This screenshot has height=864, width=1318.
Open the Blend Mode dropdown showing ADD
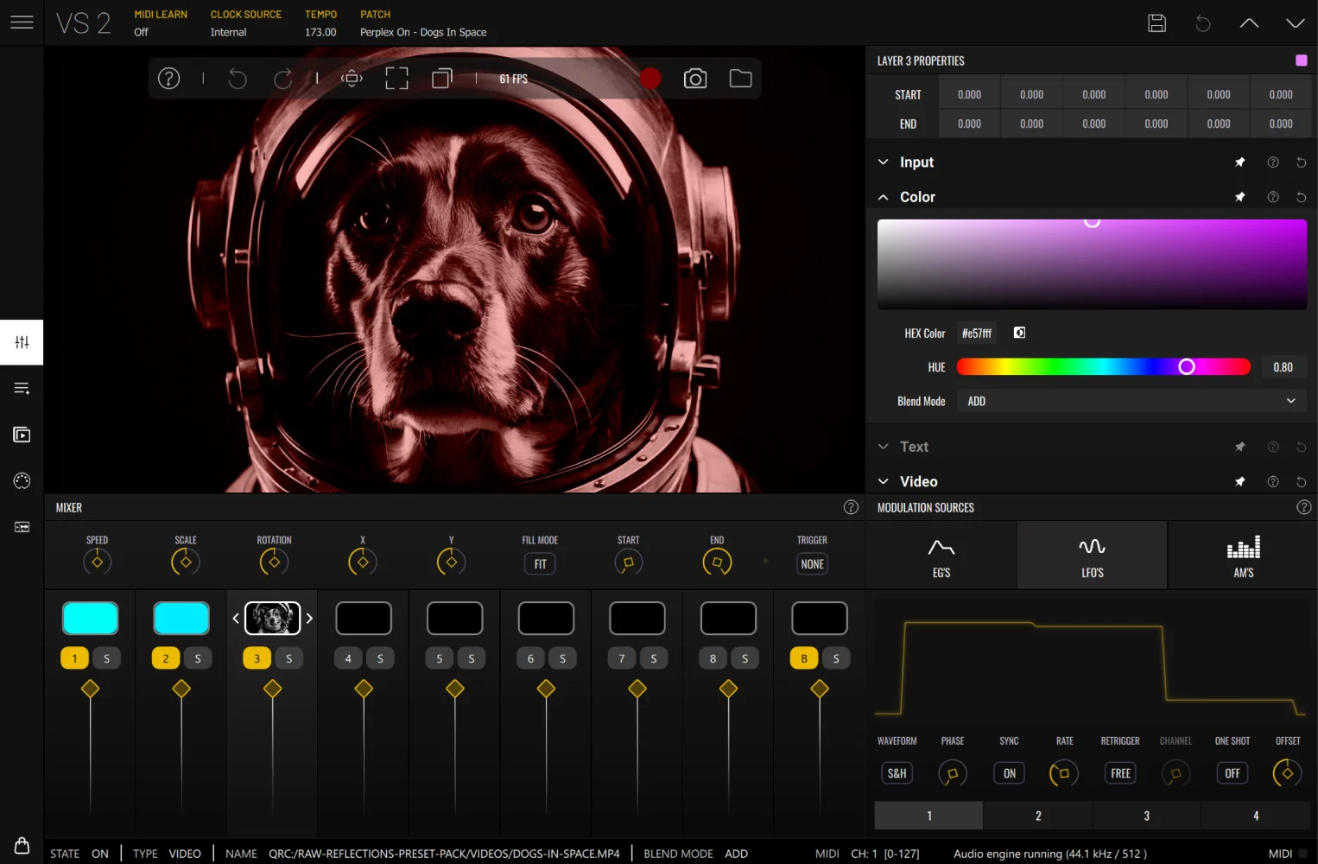coord(1131,401)
